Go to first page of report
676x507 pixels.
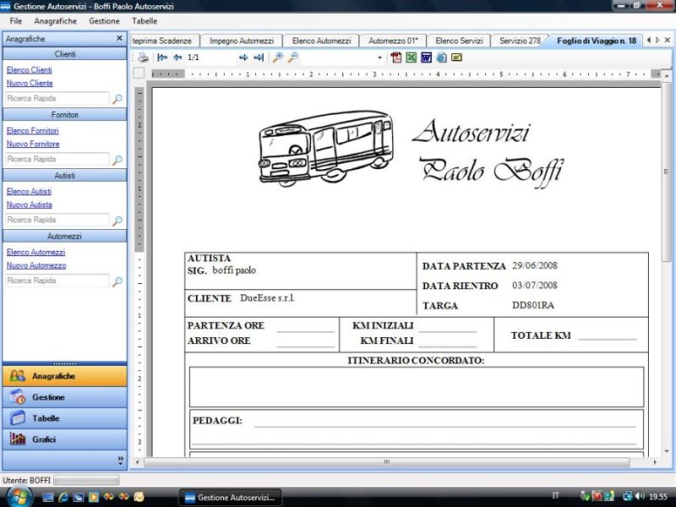[x=162, y=57]
